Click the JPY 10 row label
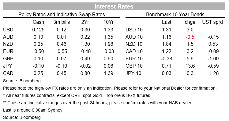Image resolution: width=229 pixels, height=121 pixels. (x=133, y=73)
